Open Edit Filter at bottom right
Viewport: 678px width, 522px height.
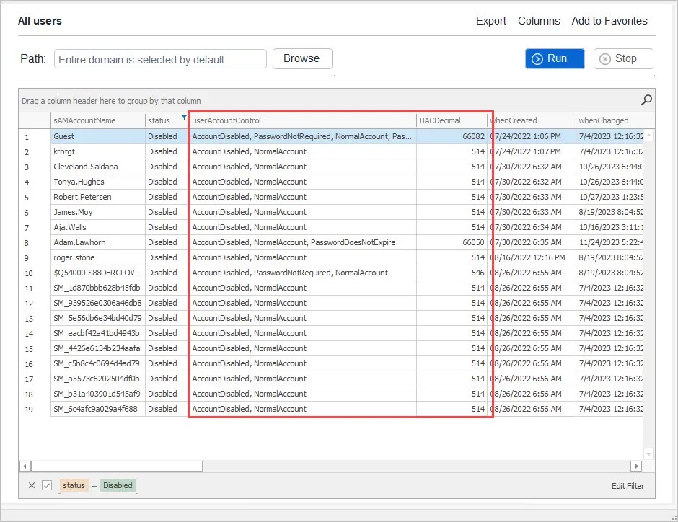(627, 485)
